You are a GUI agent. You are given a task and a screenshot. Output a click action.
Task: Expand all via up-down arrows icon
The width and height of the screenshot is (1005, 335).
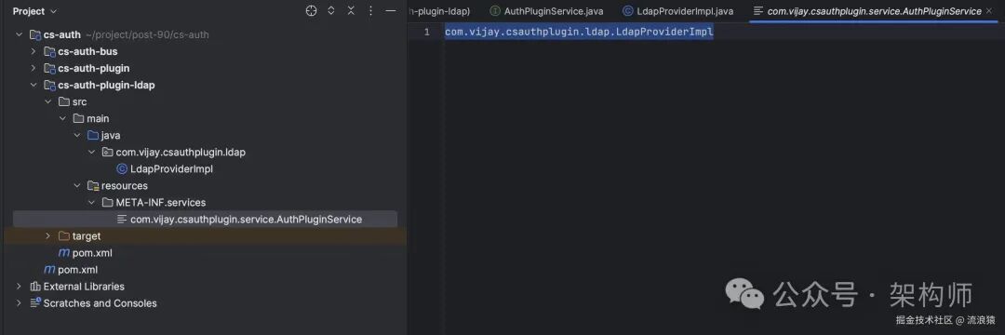[x=331, y=11]
